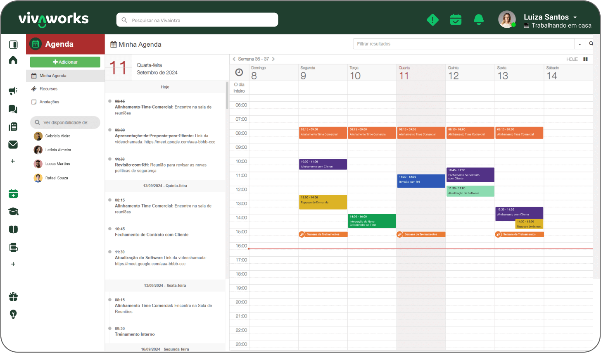Toggle the sidebar panel layout icon
Viewport: 601px width, 353px height.
13,45
